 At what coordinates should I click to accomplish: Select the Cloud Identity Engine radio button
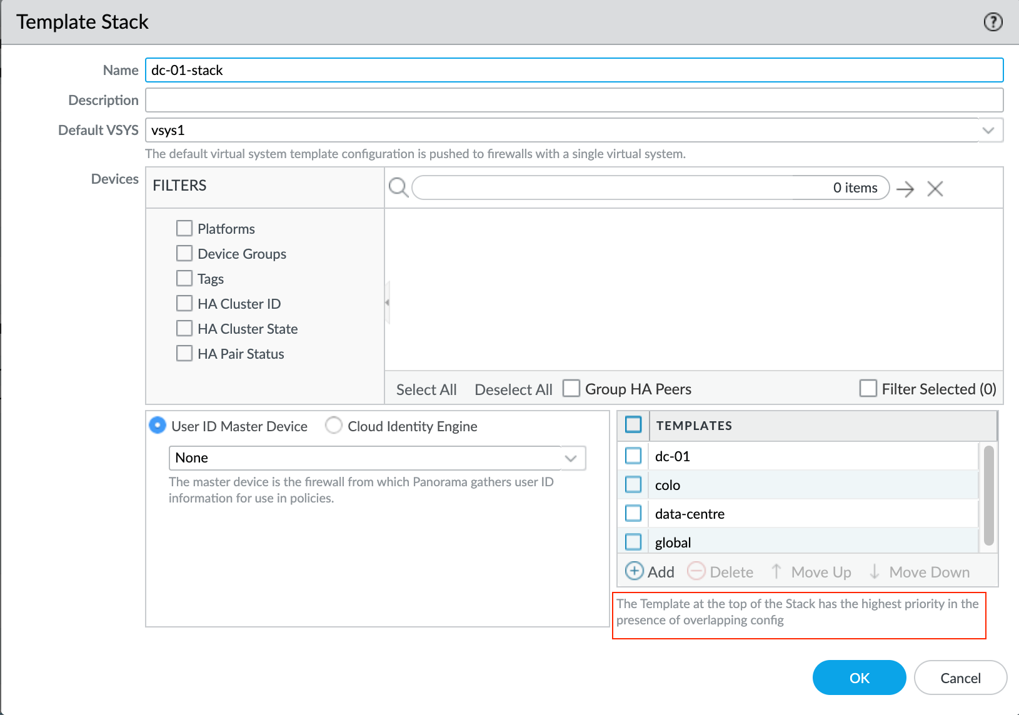(333, 426)
